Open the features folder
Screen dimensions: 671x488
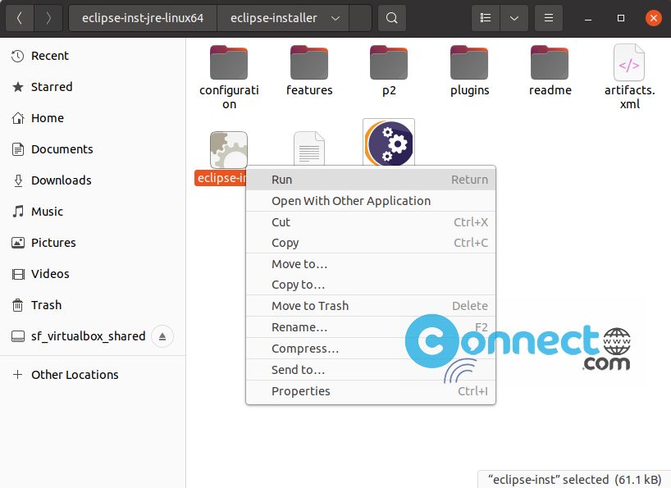coord(309,71)
